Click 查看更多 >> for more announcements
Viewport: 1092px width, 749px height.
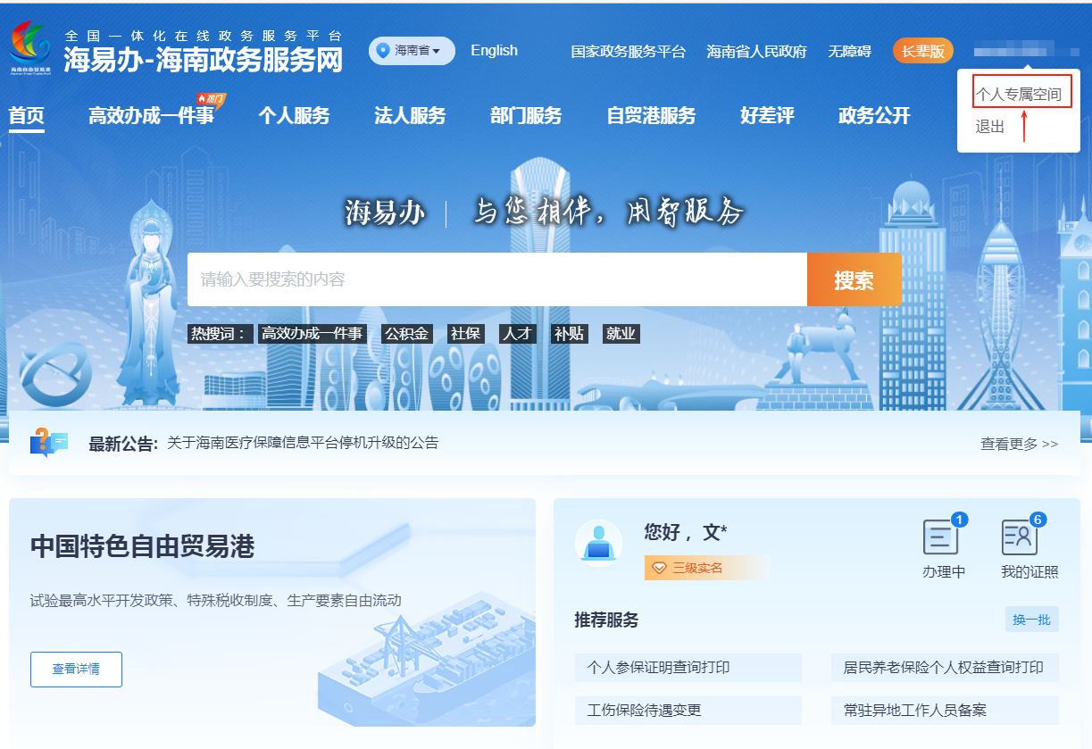(1019, 444)
